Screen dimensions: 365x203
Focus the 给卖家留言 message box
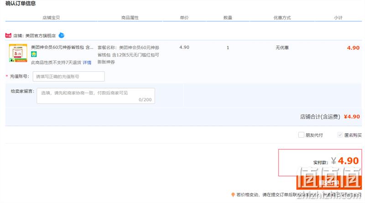tap(96, 96)
